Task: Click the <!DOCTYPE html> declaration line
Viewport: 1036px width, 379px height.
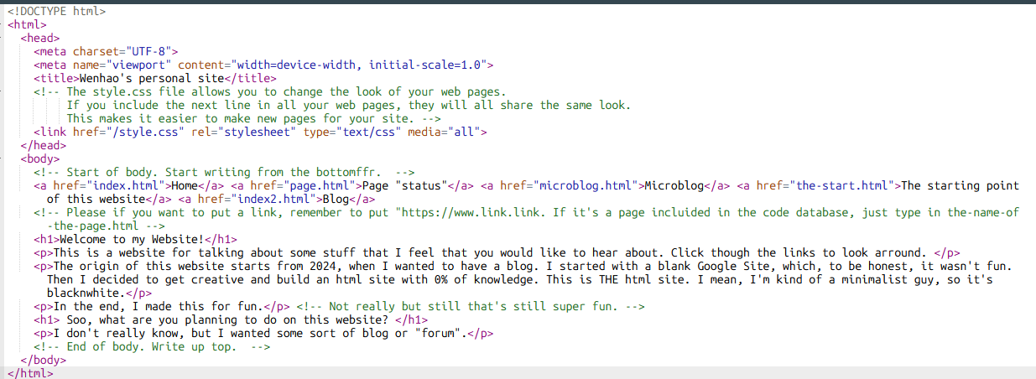Action: 56,12
